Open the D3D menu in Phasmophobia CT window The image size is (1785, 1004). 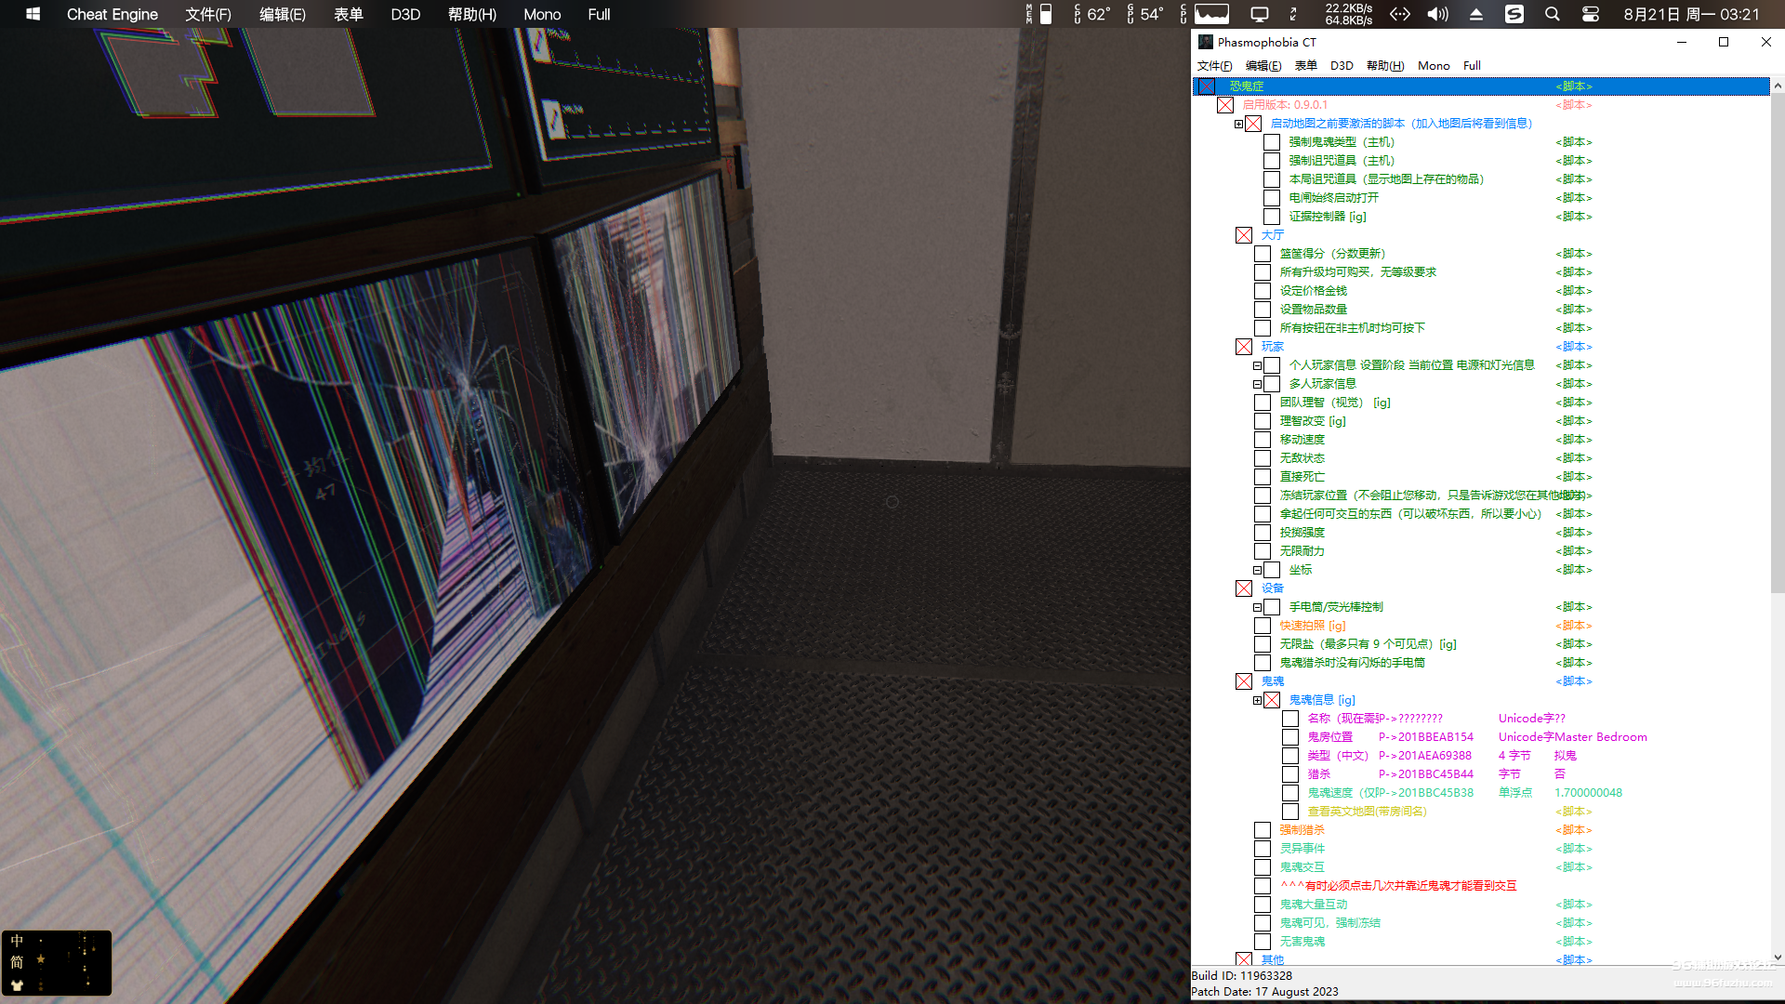coord(1342,66)
